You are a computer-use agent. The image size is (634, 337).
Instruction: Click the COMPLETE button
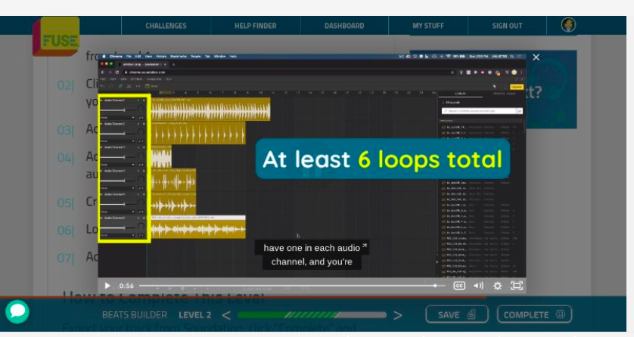(x=535, y=314)
